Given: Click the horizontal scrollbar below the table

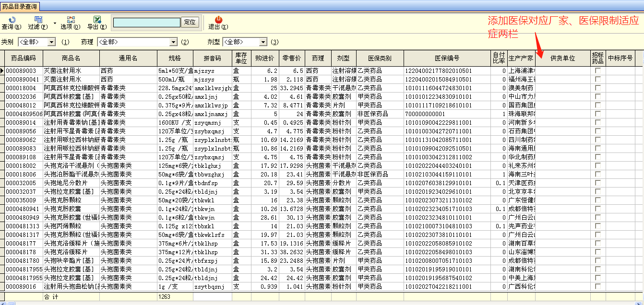Looking at the screenshot, I should click(322, 303).
